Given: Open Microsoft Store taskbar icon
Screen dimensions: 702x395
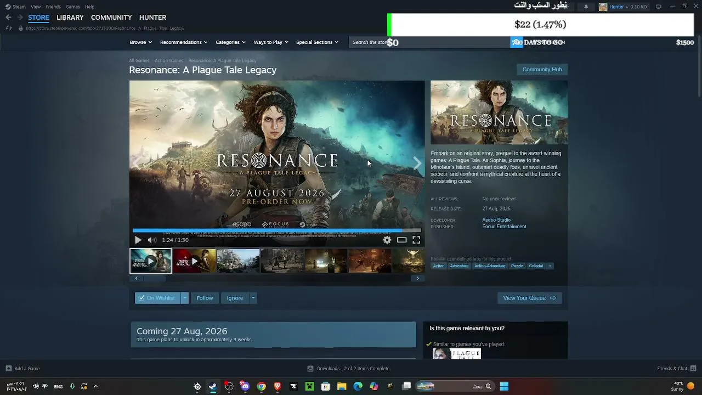Looking at the screenshot, I should coord(326,386).
